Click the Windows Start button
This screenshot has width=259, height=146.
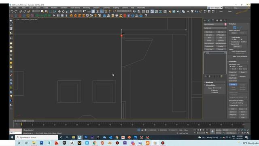point(12,137)
